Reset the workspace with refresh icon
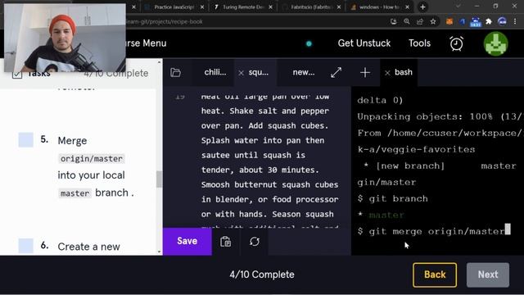Viewport: 524px width, 295px height. pyautogui.click(x=255, y=242)
